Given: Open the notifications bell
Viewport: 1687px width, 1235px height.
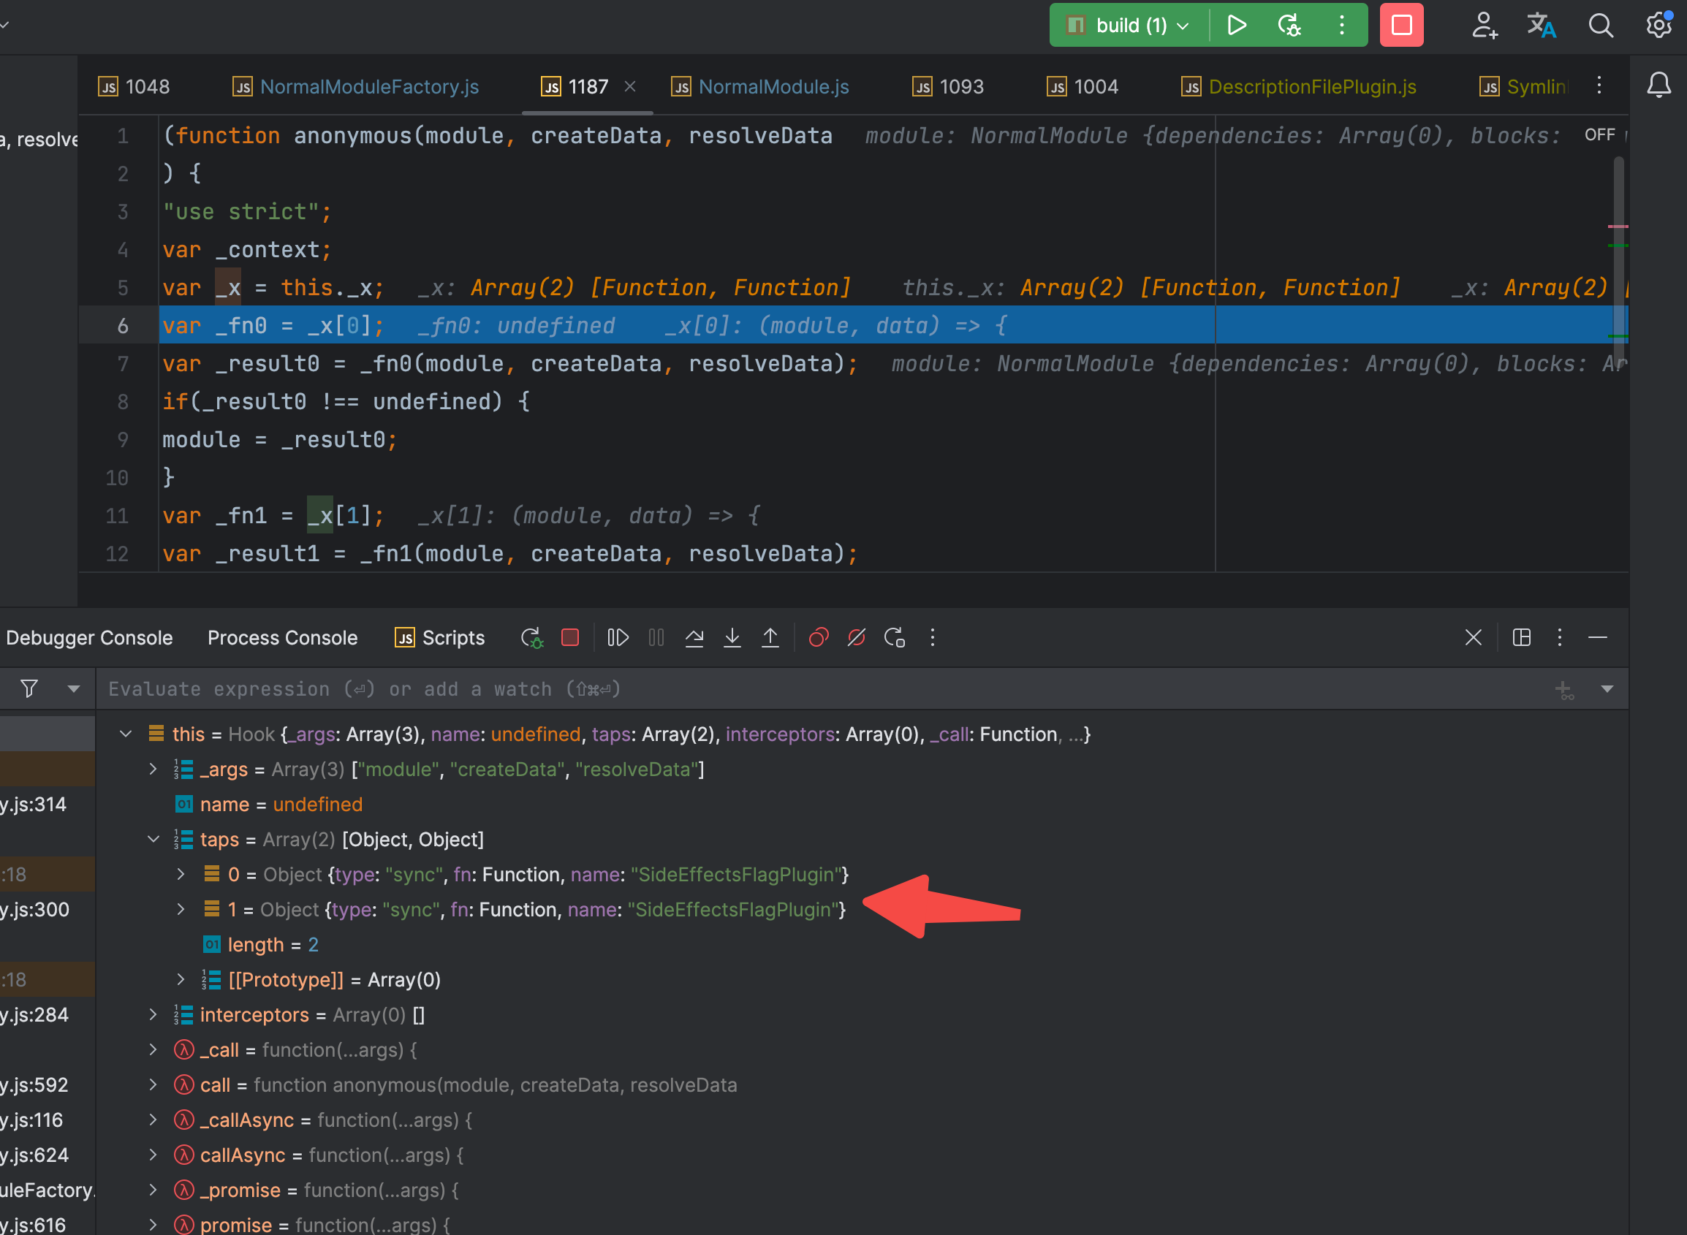Looking at the screenshot, I should click(1658, 85).
